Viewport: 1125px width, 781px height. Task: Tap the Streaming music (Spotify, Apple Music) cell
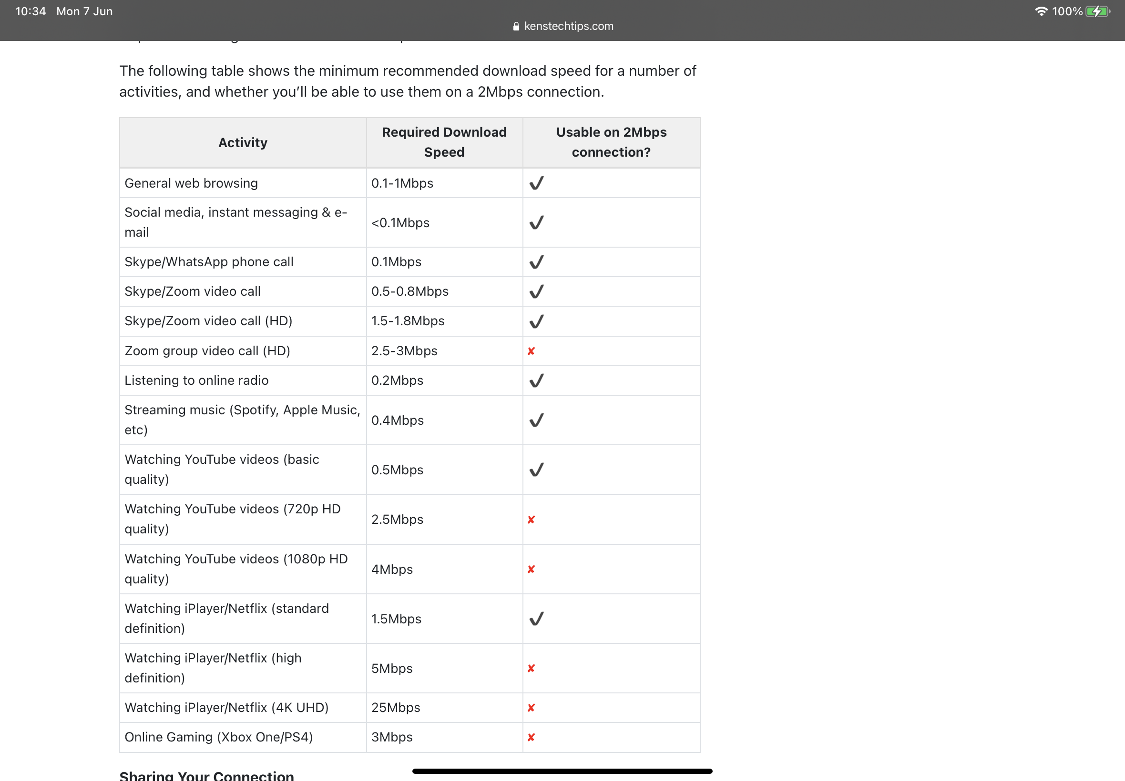tap(243, 420)
